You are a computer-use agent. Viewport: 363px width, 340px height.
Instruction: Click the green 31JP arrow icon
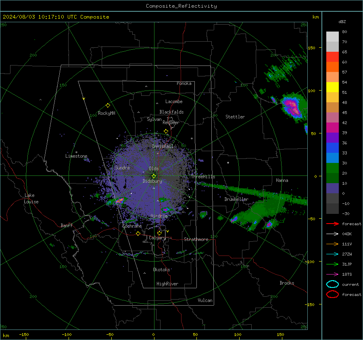(332, 264)
